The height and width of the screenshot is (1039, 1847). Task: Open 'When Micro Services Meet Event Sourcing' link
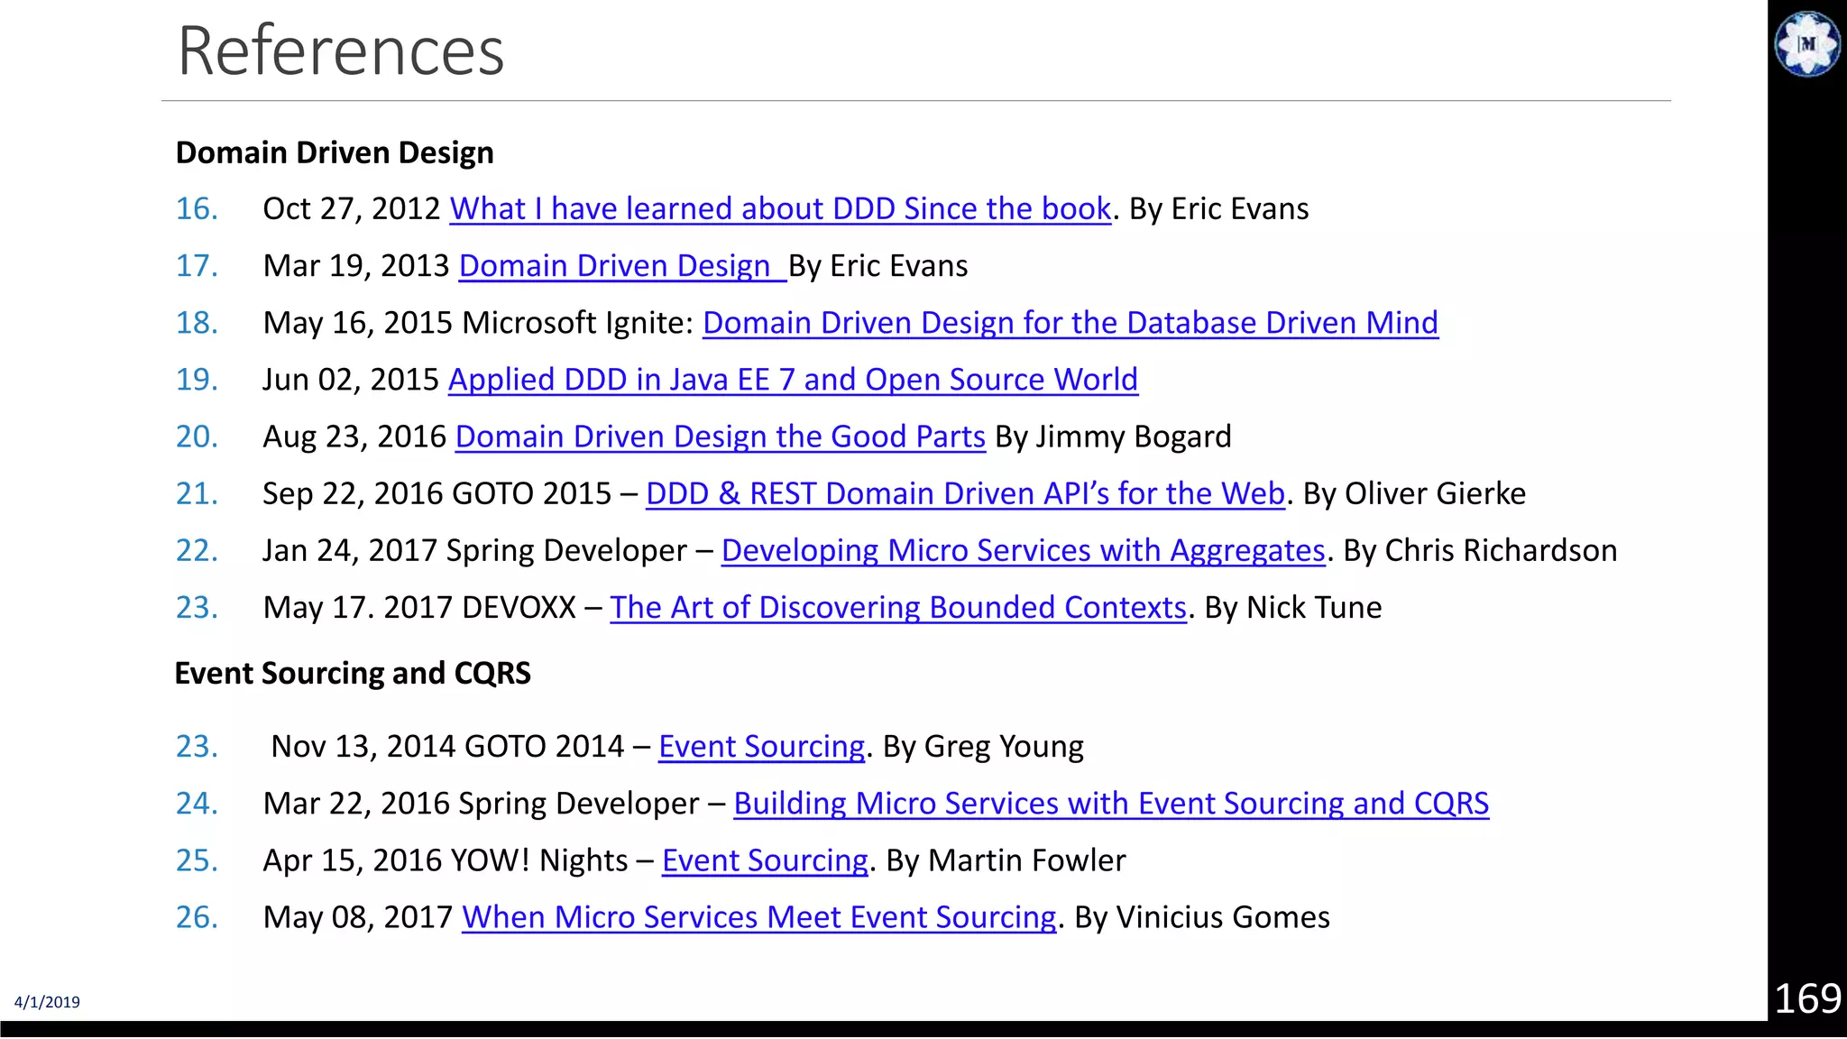pyautogui.click(x=759, y=917)
